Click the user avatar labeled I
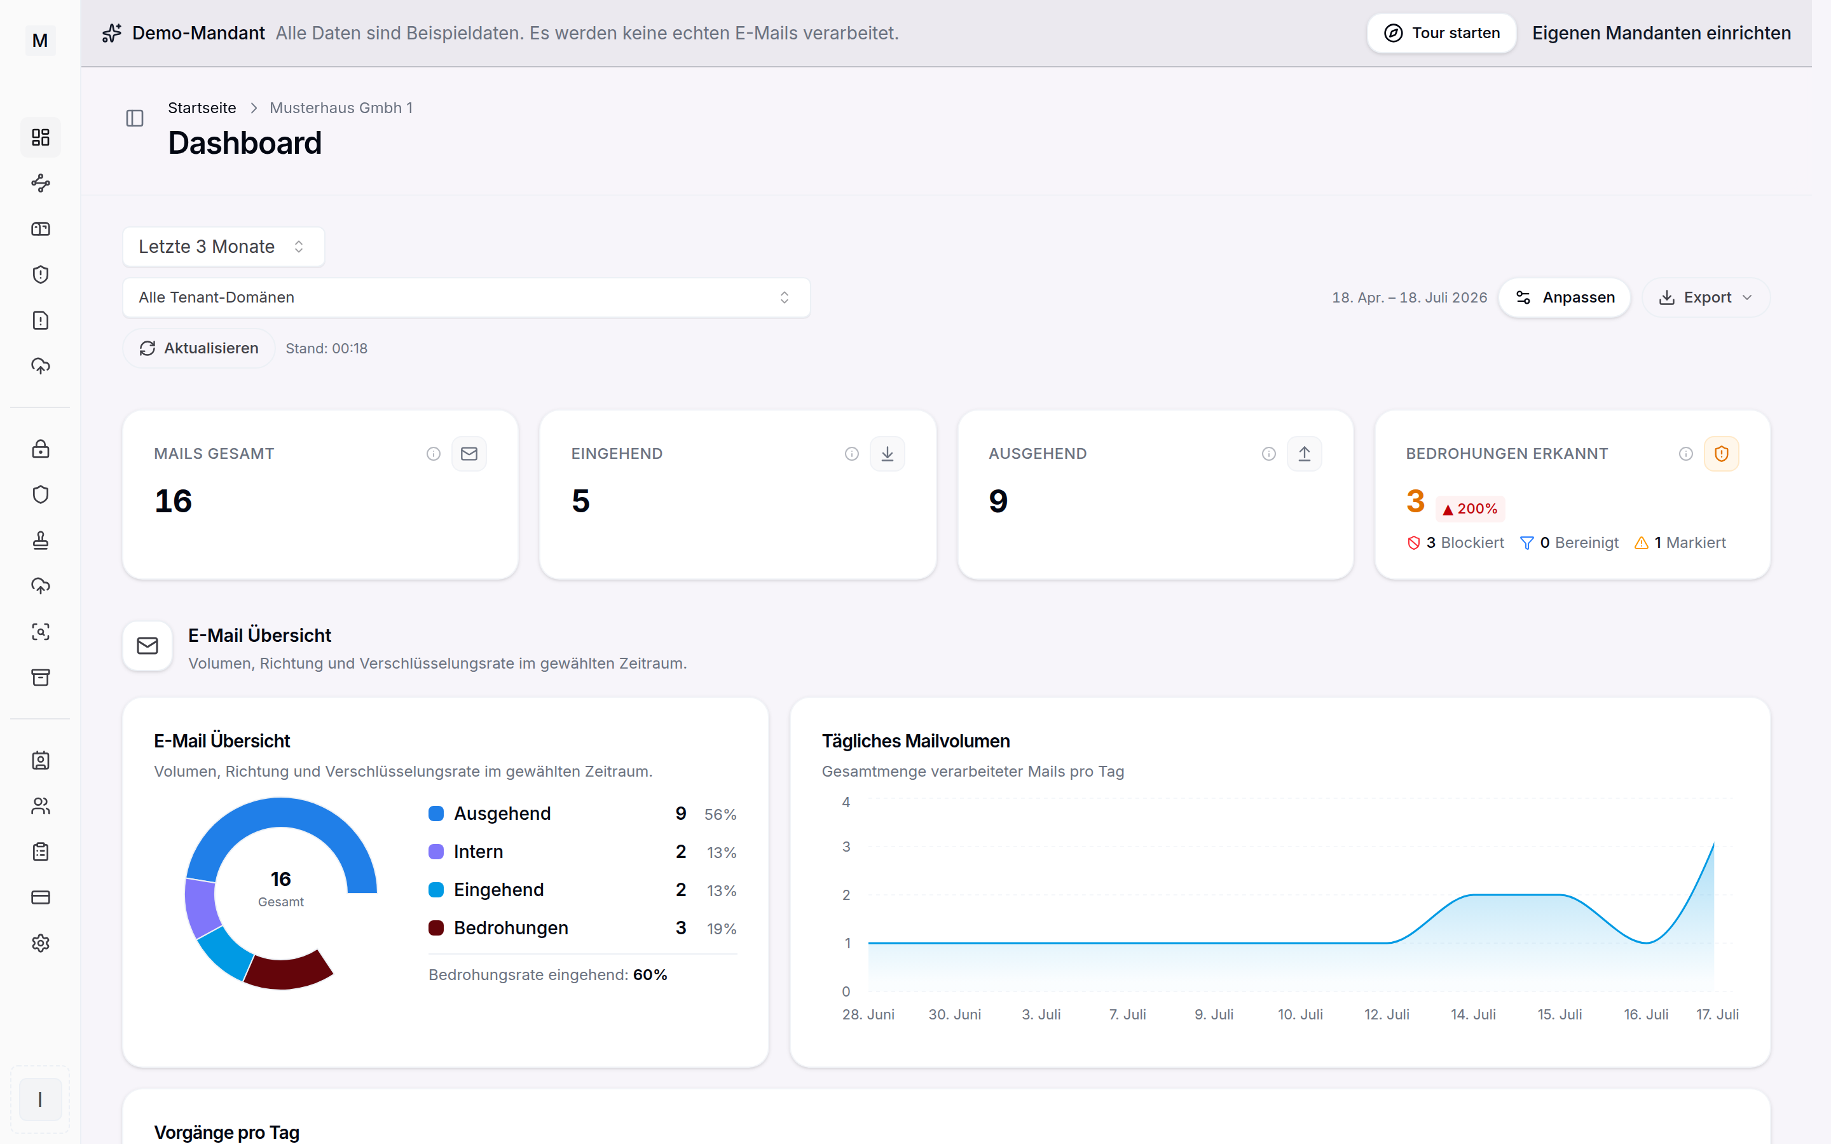The width and height of the screenshot is (1831, 1144). click(x=40, y=1100)
